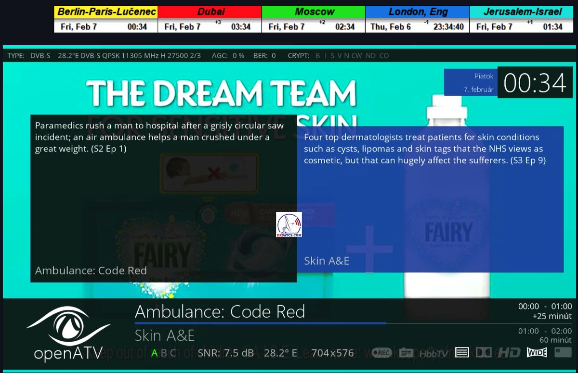Image resolution: width=578 pixels, height=373 pixels.
Task: Click the WIDE widescreen format icon
Action: [x=537, y=353]
